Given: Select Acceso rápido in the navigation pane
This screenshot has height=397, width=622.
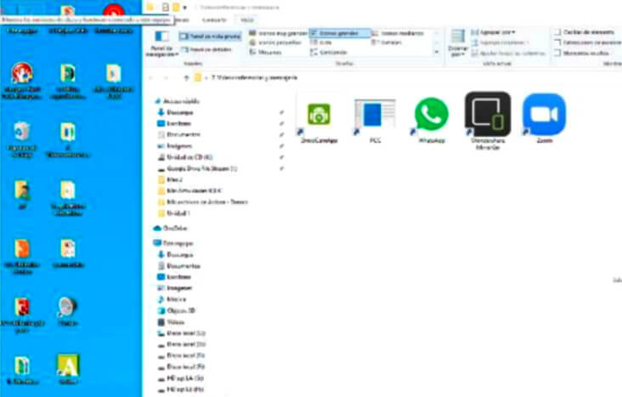Looking at the screenshot, I should (x=177, y=101).
